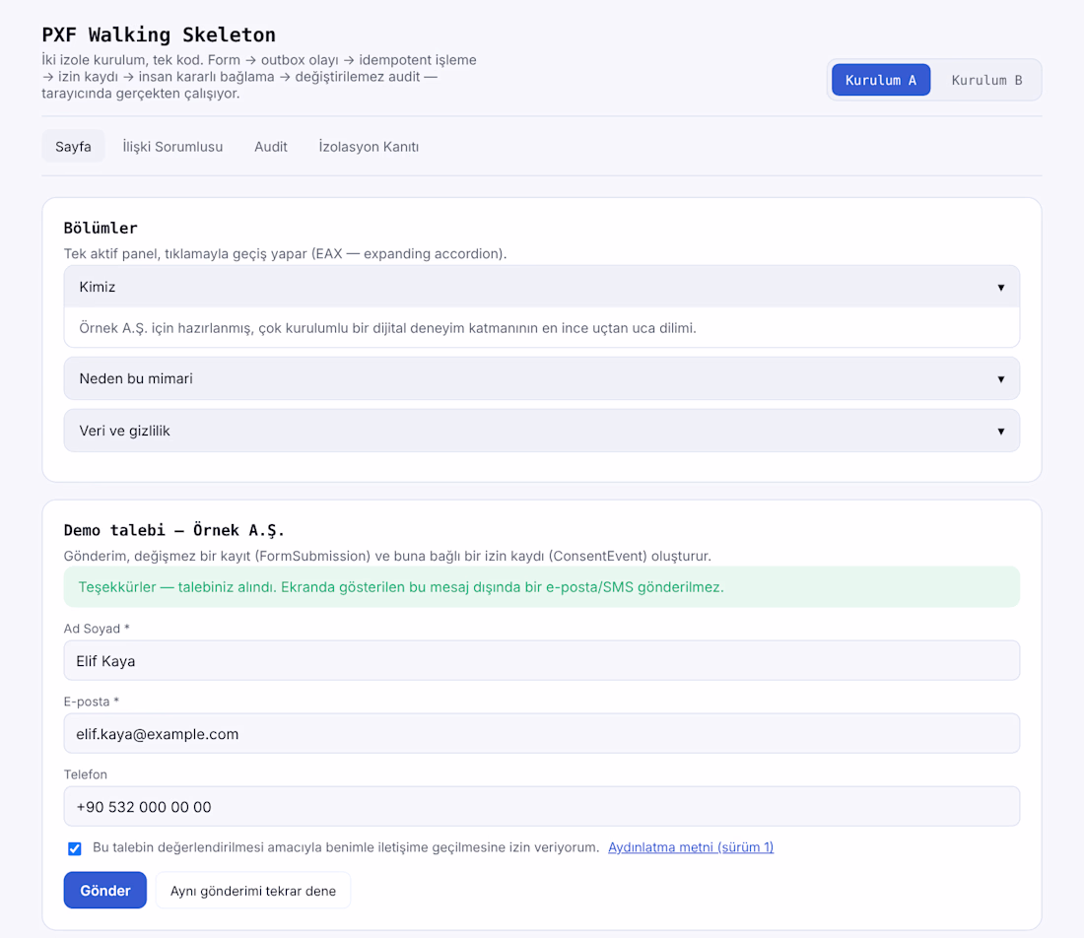The width and height of the screenshot is (1084, 938).
Task: Click the Ad Soyad input field
Action: coord(541,661)
